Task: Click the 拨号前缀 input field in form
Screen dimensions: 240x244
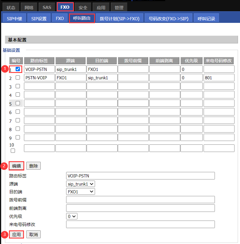Action: point(140,200)
